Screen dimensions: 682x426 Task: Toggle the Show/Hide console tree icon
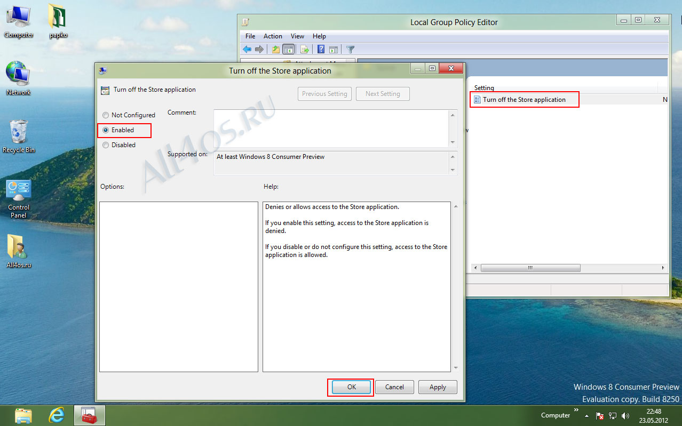289,50
